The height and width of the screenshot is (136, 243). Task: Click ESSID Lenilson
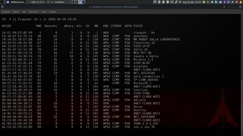click(140, 90)
